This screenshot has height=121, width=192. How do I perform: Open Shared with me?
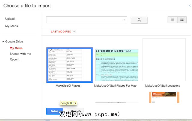(20, 54)
